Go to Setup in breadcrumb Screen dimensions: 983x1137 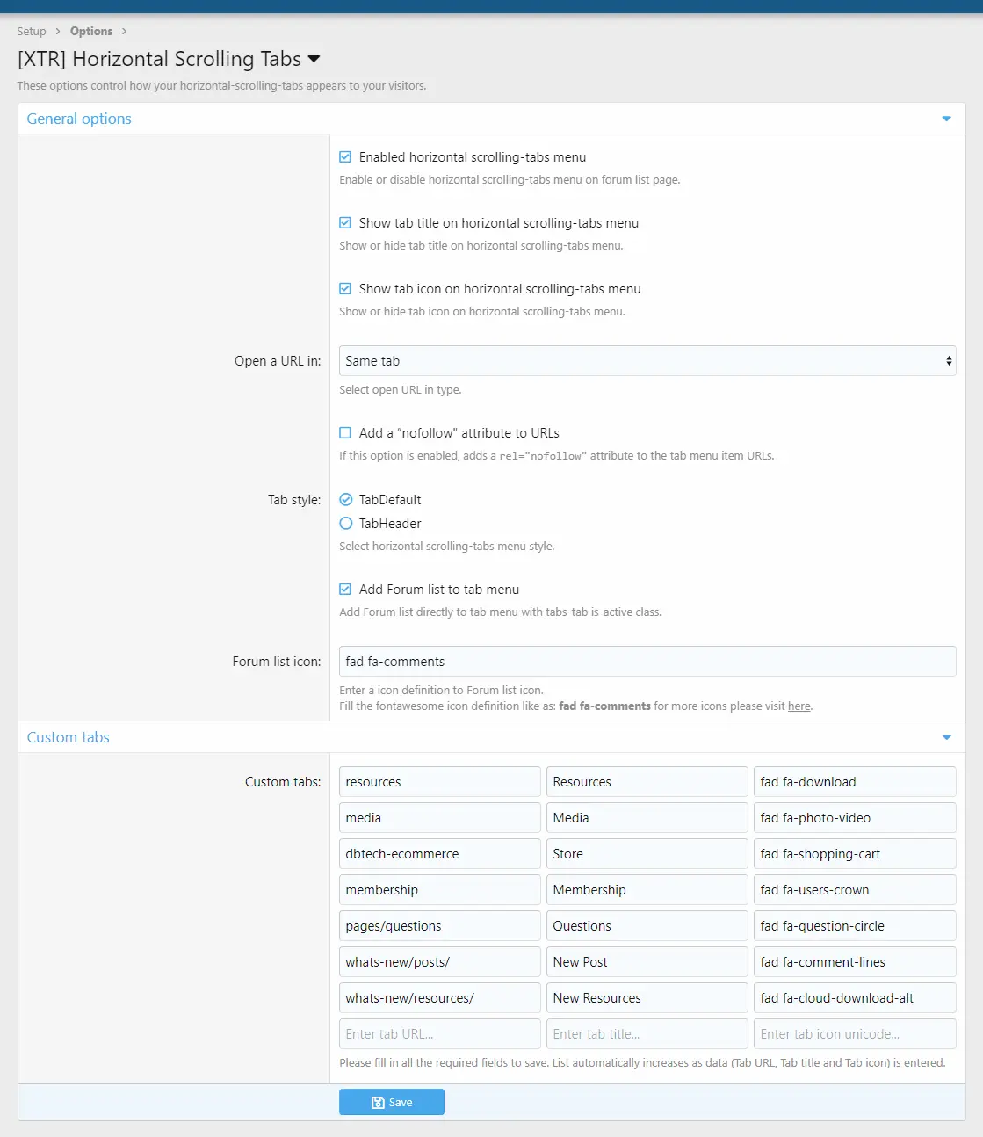(x=32, y=32)
